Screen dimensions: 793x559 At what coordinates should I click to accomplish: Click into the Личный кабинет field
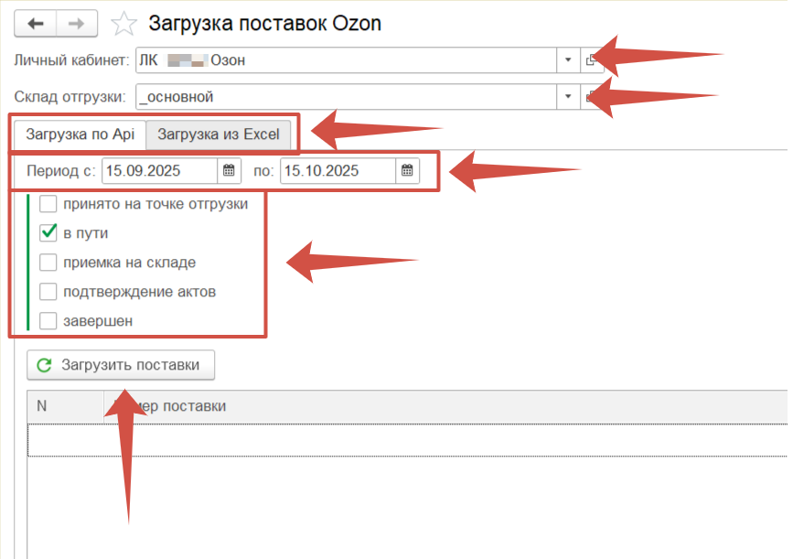point(346,60)
